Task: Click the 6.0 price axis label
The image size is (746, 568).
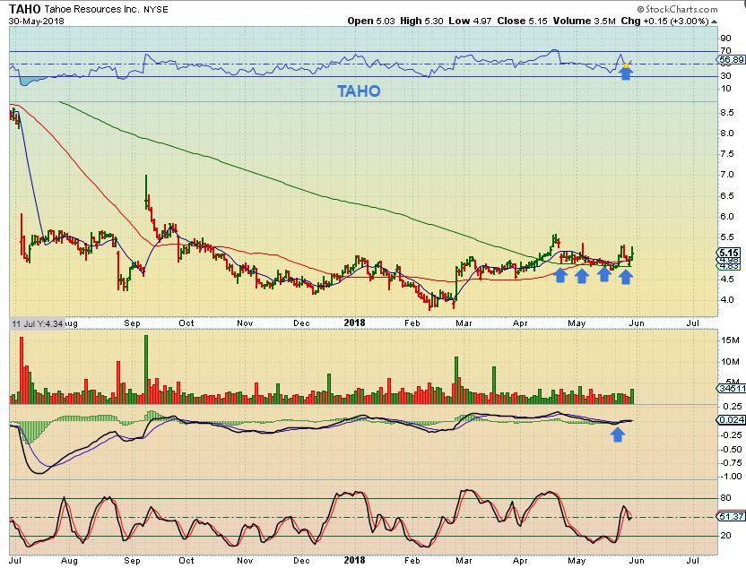Action: (x=726, y=216)
